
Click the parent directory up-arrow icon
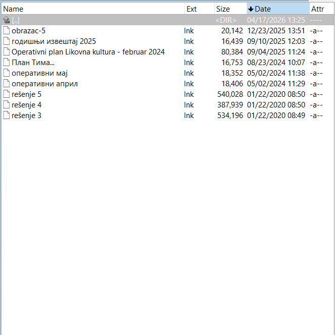pyautogui.click(x=7, y=20)
